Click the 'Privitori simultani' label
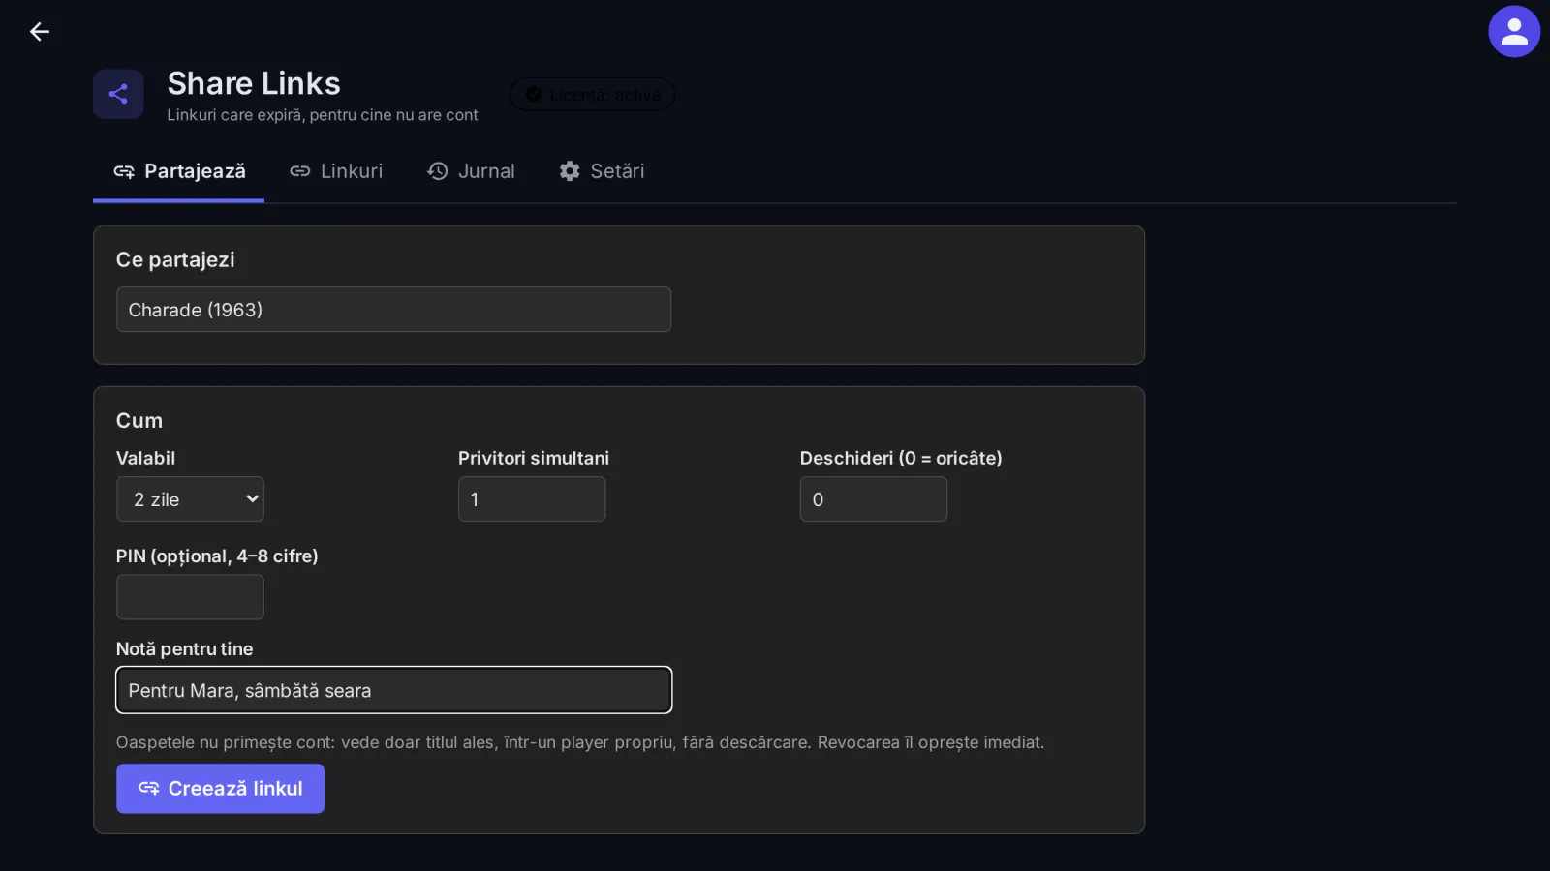1550x871 pixels. [x=534, y=458]
